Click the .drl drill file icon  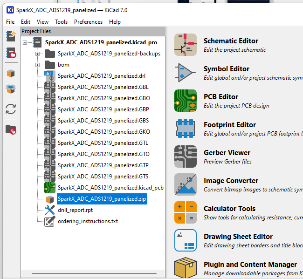(x=50, y=76)
